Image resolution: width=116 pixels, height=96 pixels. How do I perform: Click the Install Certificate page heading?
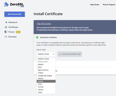(x=48, y=14)
